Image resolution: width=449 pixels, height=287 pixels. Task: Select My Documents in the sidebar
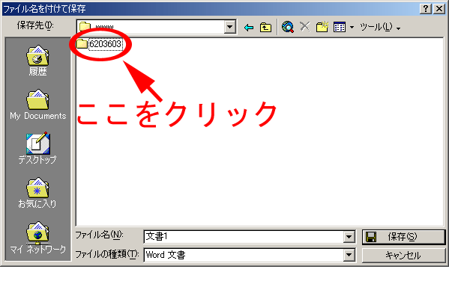coord(37,105)
